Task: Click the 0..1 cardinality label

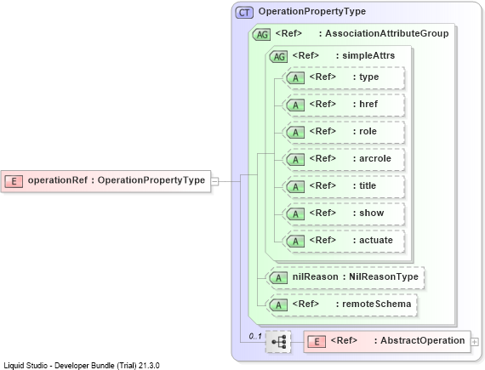Action: click(255, 336)
